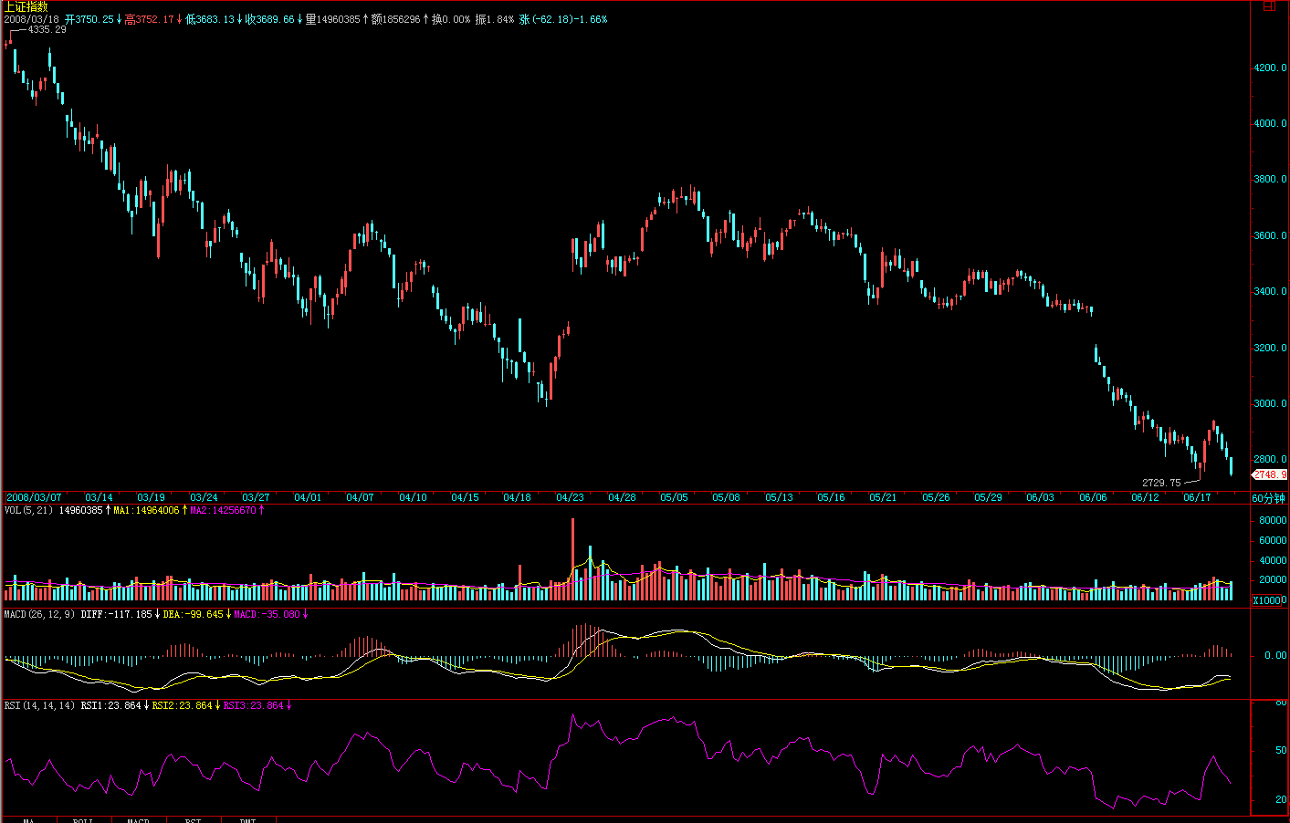The image size is (1290, 823).
Task: Click the 3400.0 price axis label
Action: pos(1271,292)
